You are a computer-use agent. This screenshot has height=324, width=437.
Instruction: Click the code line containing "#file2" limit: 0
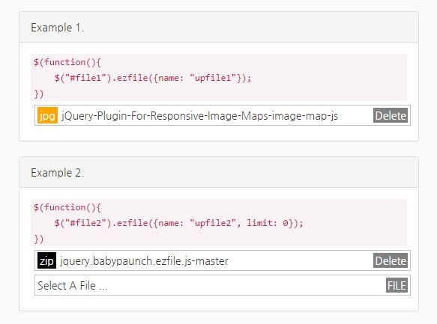click(178, 223)
